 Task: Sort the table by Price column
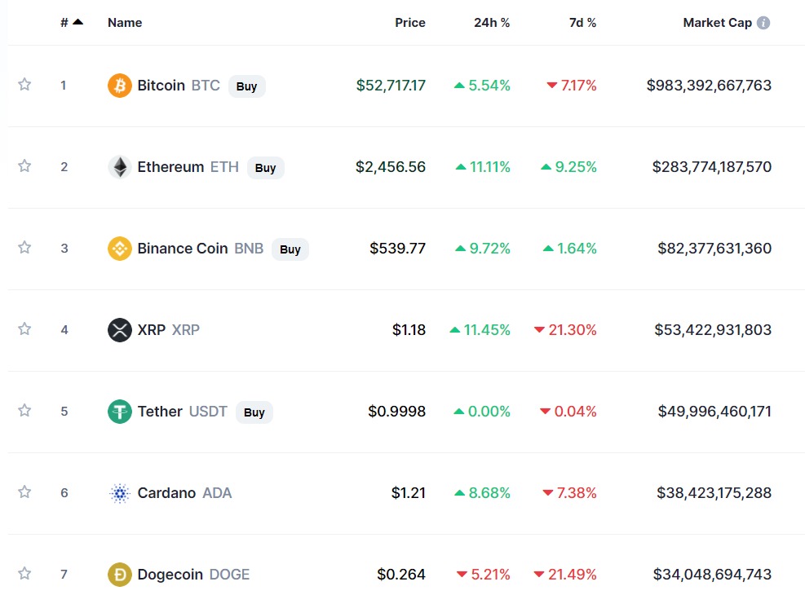pyautogui.click(x=409, y=23)
